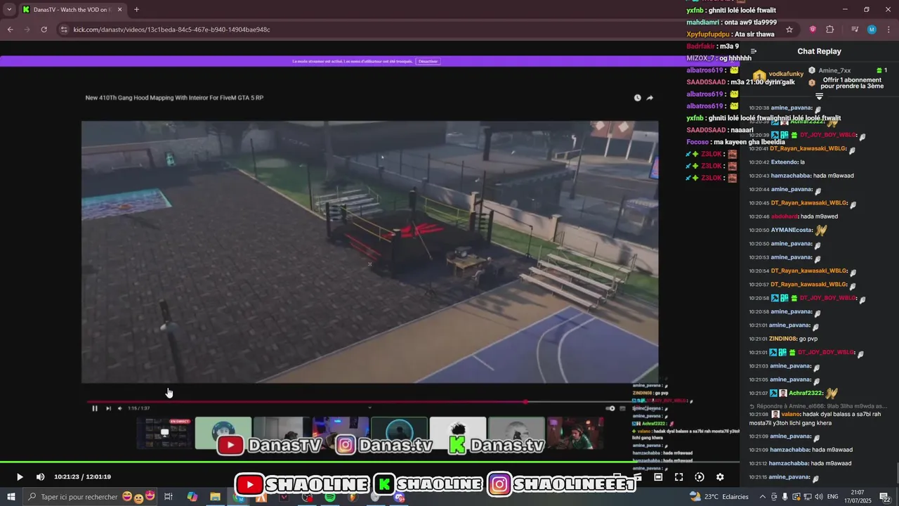The height and width of the screenshot is (506, 899).
Task: Click the YouTube share arrow icon
Action: 650,98
